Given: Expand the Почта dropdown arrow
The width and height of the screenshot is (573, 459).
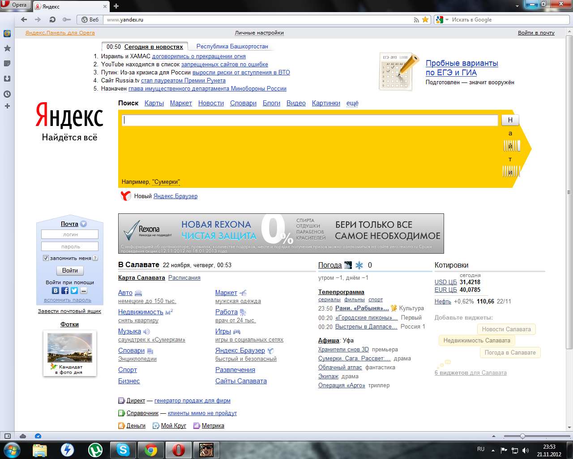Looking at the screenshot, I should [x=84, y=224].
